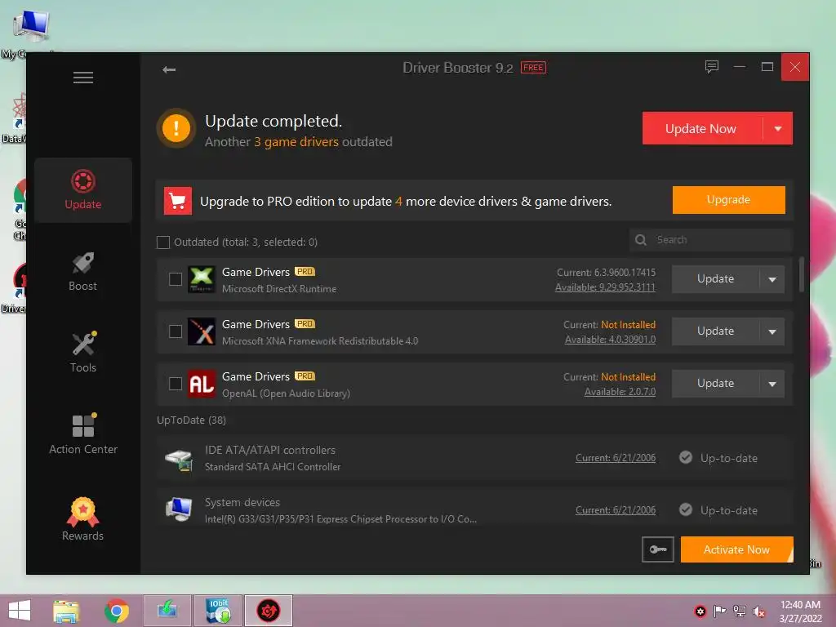
Task: Click the up-to-date checkmark for IDE controllers
Action: (x=686, y=457)
